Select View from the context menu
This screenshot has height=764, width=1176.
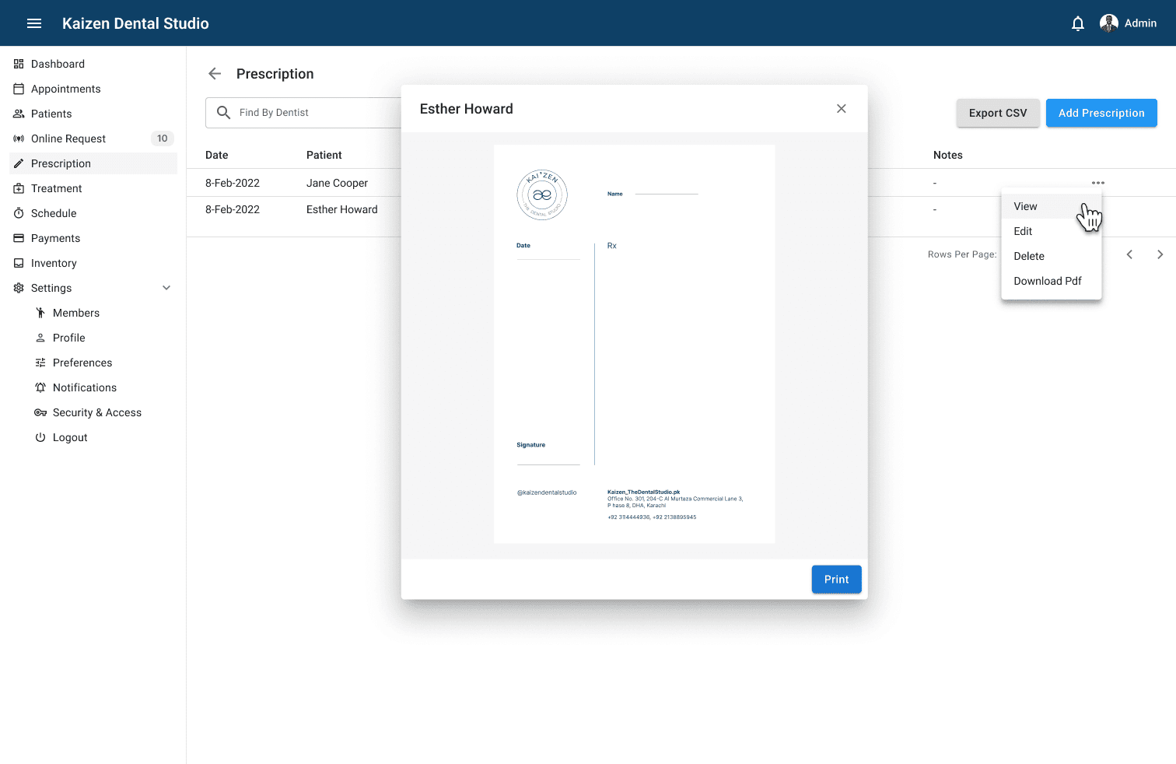pos(1025,206)
